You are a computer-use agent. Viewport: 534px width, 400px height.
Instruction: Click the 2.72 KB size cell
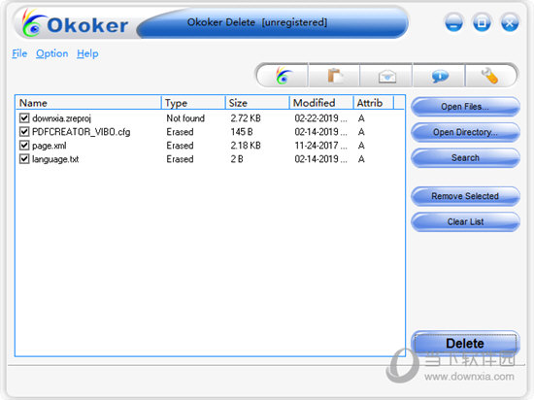pos(246,118)
